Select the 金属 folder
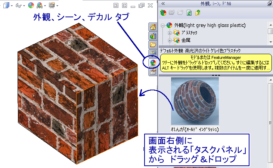The height and width of the screenshot is (168, 273). [x=186, y=40]
